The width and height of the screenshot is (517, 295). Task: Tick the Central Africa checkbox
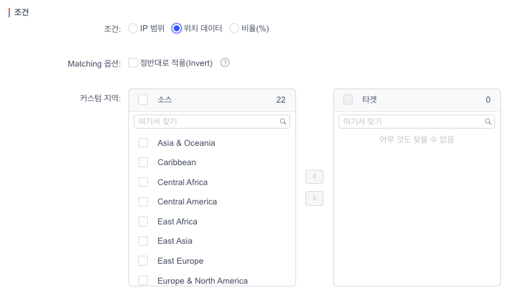(143, 182)
